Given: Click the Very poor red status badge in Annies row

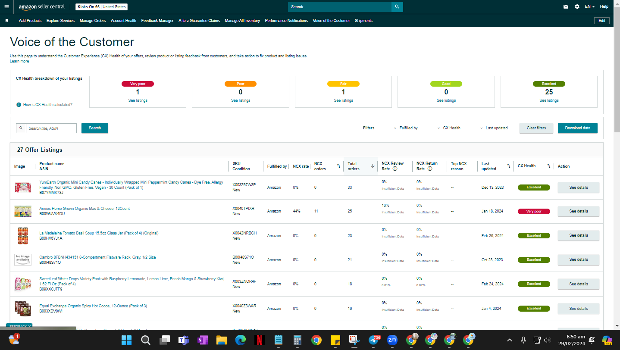Looking at the screenshot, I should [x=534, y=211].
